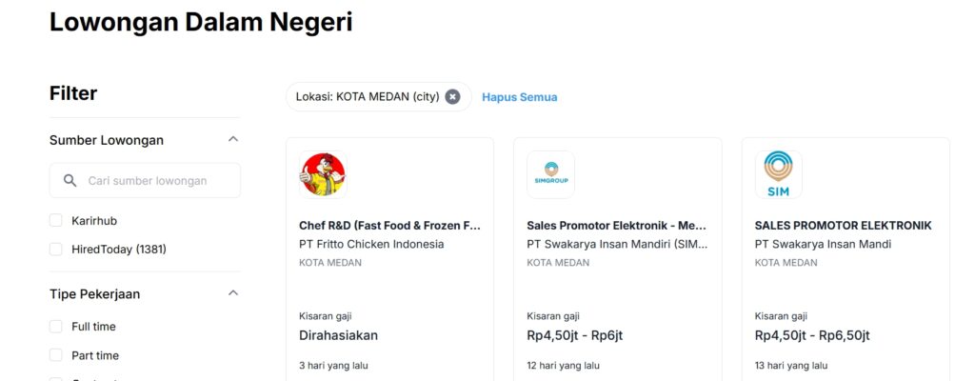The width and height of the screenshot is (975, 381).
Task: Collapse the Sumber Lowongan section chevron
Action: click(233, 139)
